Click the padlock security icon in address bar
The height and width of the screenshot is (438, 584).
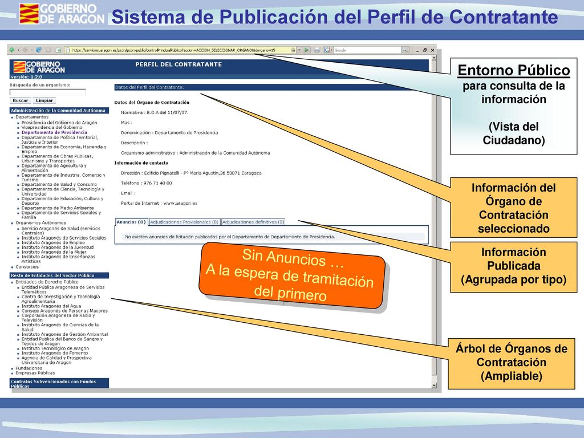pyautogui.click(x=294, y=50)
